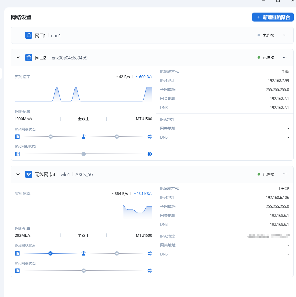Click the globe icon in 无线网卡3 IPv6 status

[x=150, y=271]
